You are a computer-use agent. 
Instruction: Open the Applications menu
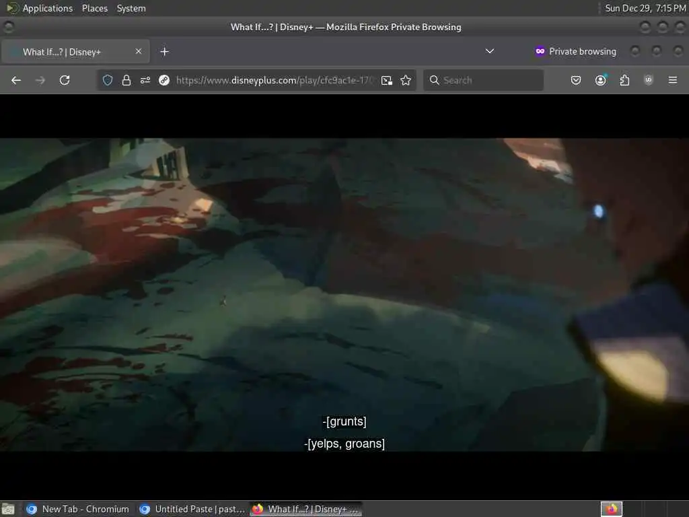(48, 8)
